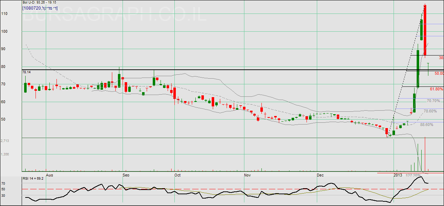
Task: Select the 50.00 Fibonacci level label
Action: 439,73
